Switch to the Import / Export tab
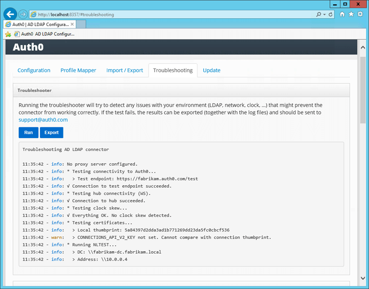The image size is (369, 289). point(124,70)
